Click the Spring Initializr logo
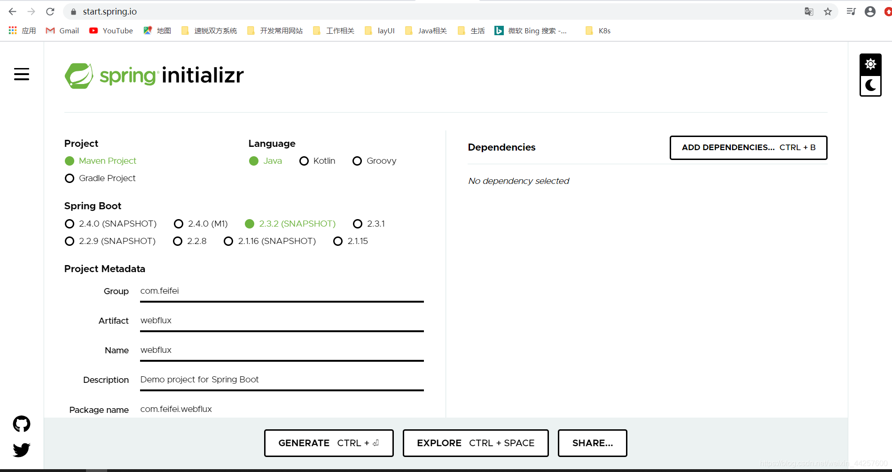 tap(154, 76)
